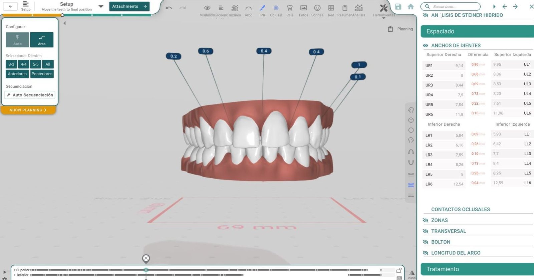Show the hidden Transversal section

[426, 231]
